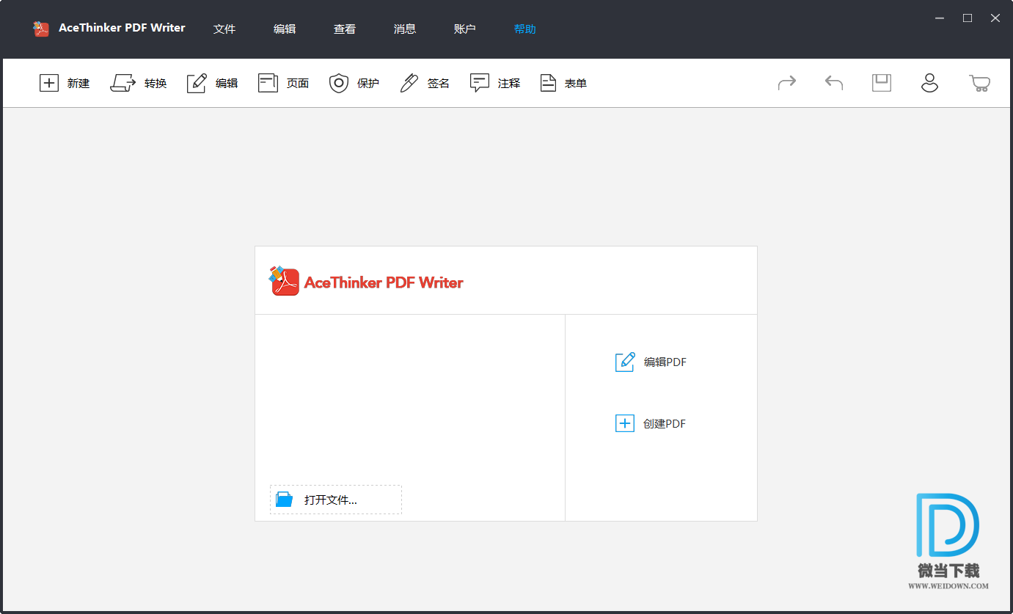
Task: Open the 文件 menu
Action: (x=224, y=29)
